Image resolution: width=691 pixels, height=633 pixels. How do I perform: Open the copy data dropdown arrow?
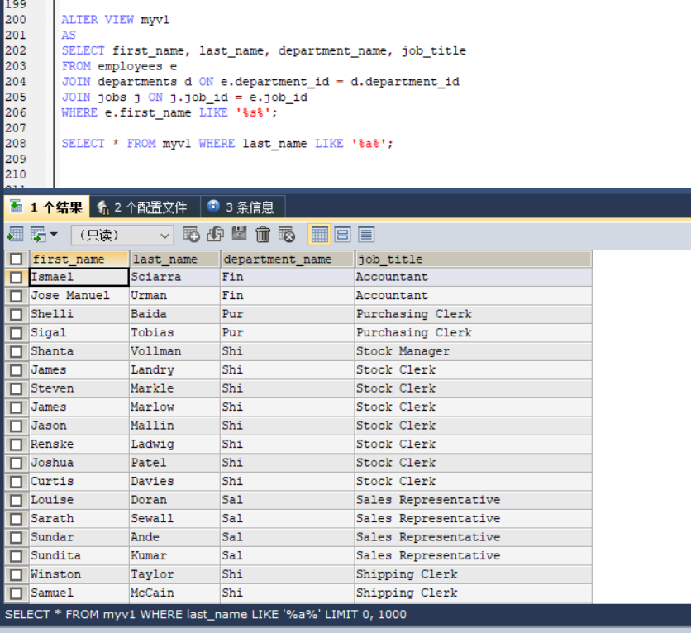pos(54,235)
